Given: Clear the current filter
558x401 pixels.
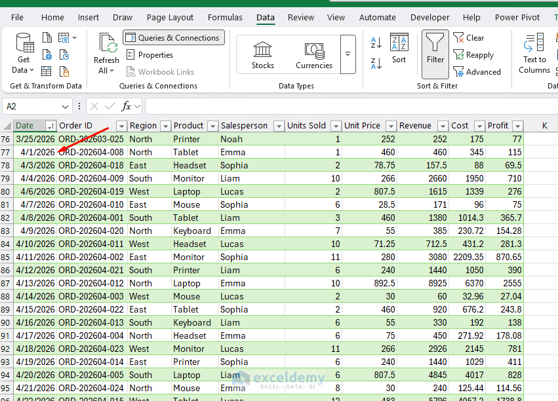Looking at the screenshot, I should click(x=468, y=38).
